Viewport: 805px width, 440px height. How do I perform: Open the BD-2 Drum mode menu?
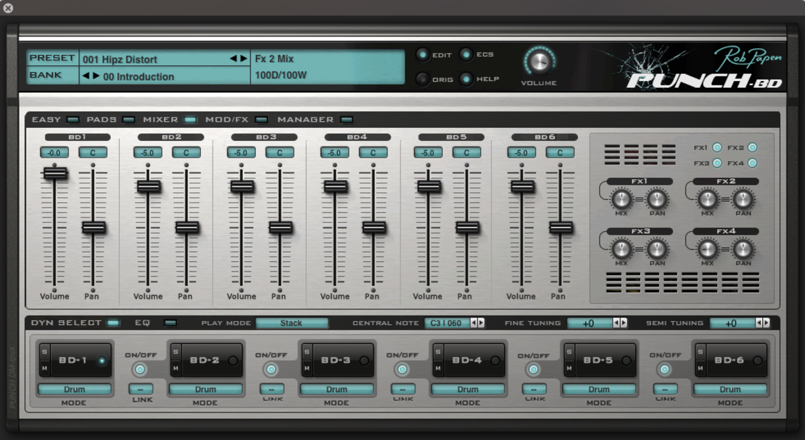click(x=205, y=389)
